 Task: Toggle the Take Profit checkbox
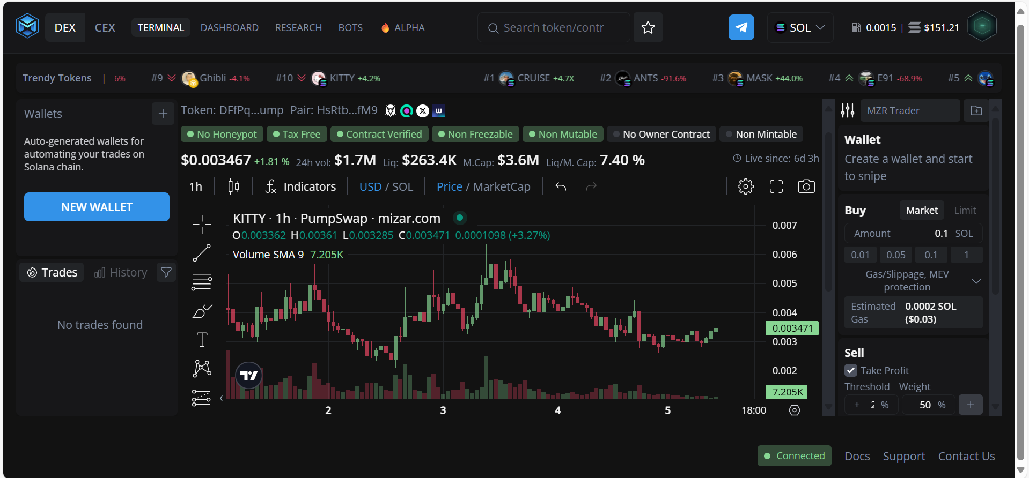(851, 370)
